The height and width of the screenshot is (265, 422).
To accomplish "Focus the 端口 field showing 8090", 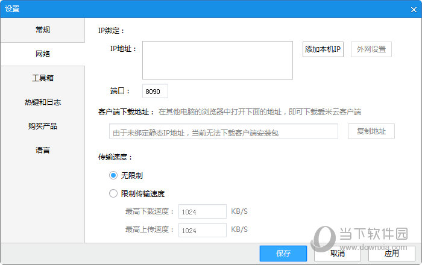I will (155, 91).
